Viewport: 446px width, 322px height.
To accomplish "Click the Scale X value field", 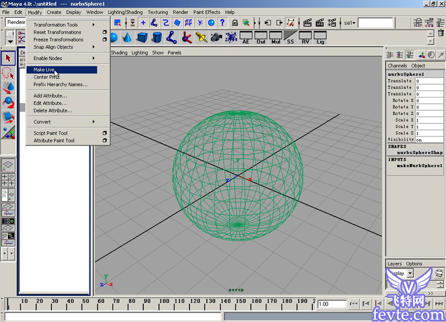I will coord(428,120).
